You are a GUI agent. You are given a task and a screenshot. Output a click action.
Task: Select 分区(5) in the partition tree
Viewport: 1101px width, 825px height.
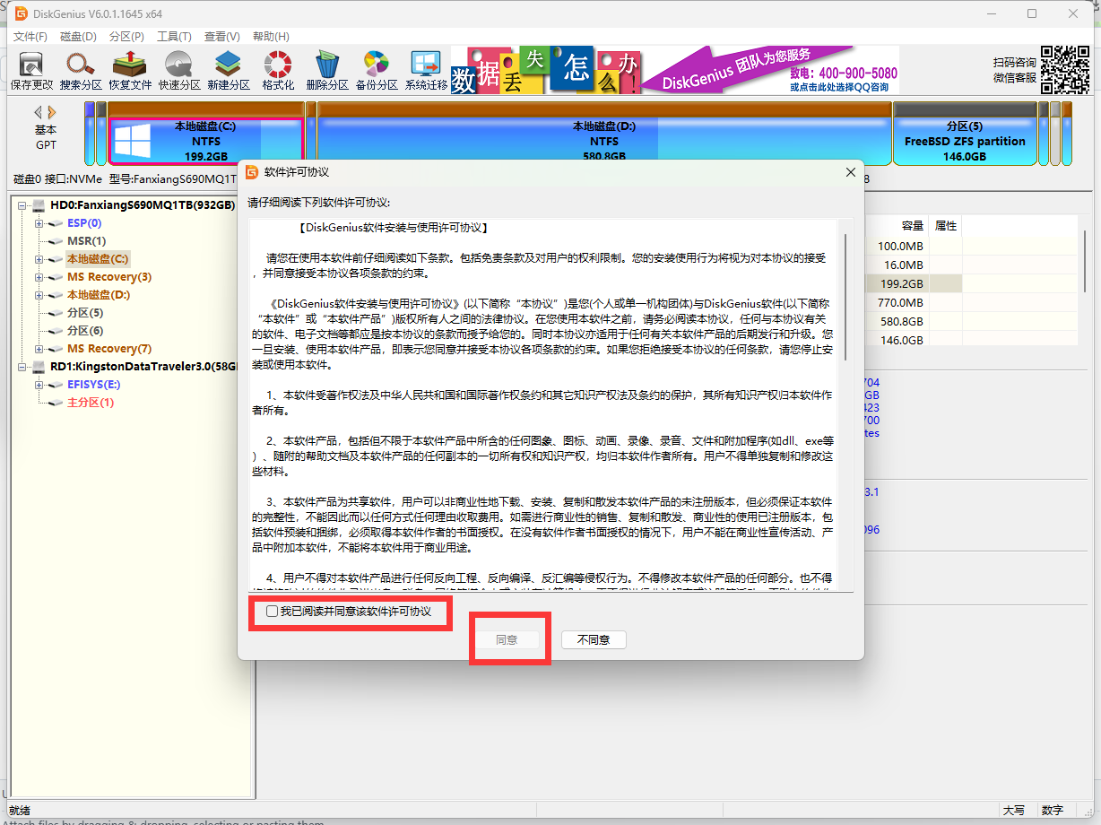[85, 313]
